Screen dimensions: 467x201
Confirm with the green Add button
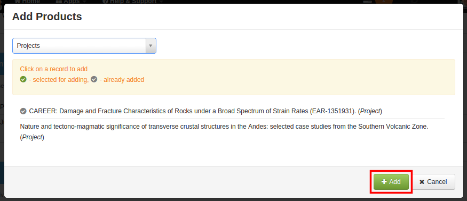(x=391, y=182)
